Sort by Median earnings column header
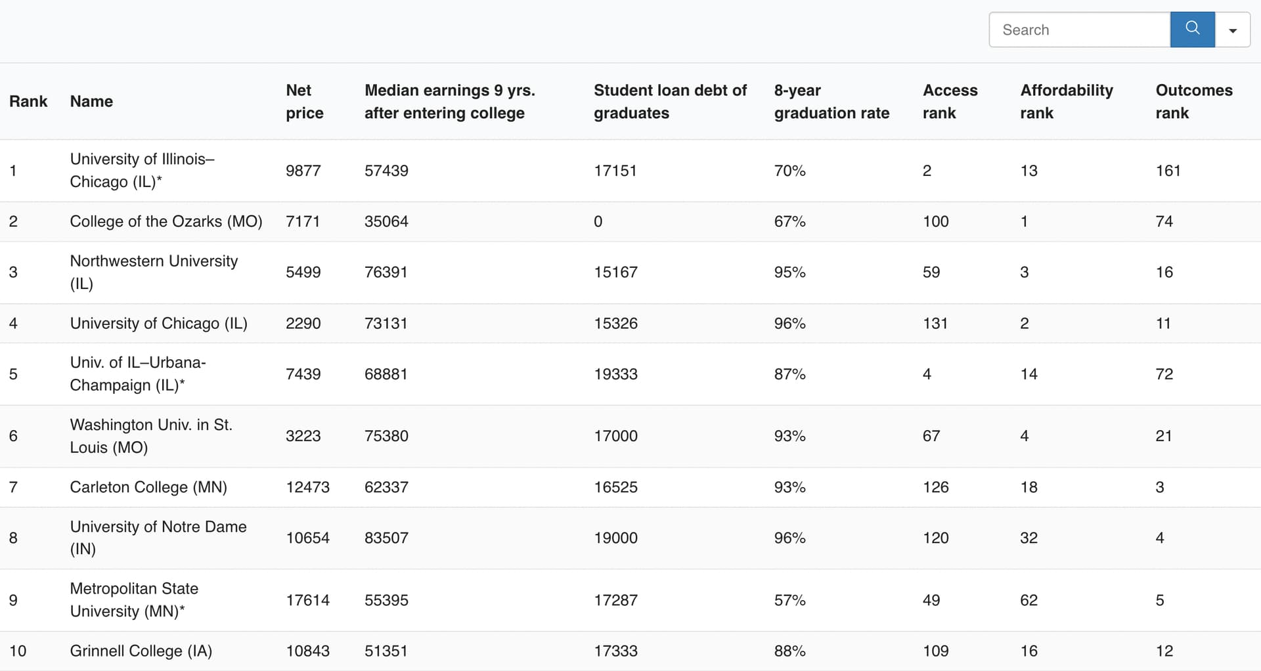The image size is (1261, 671). click(x=449, y=101)
